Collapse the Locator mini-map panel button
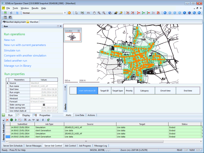The image size is (204, 153). 78,31
